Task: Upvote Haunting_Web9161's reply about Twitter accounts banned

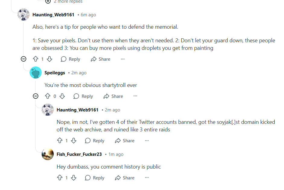Action: pos(59,141)
